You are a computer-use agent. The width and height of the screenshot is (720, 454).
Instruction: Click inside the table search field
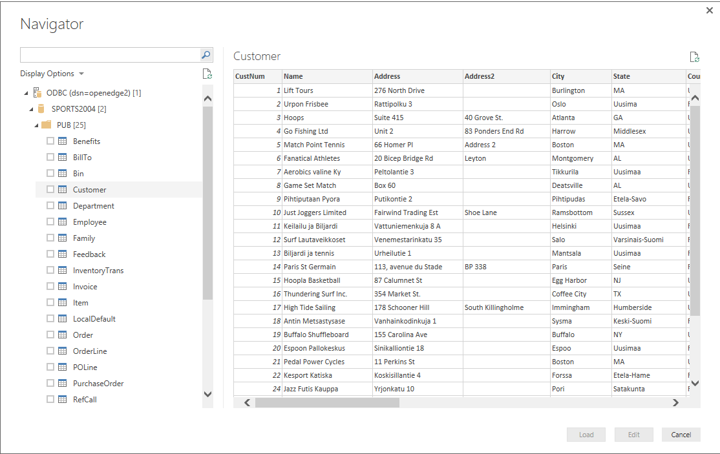[x=110, y=55]
